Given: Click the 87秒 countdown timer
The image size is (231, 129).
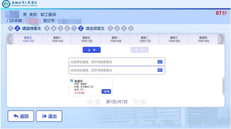Looking at the screenshot, I should 221,13.
